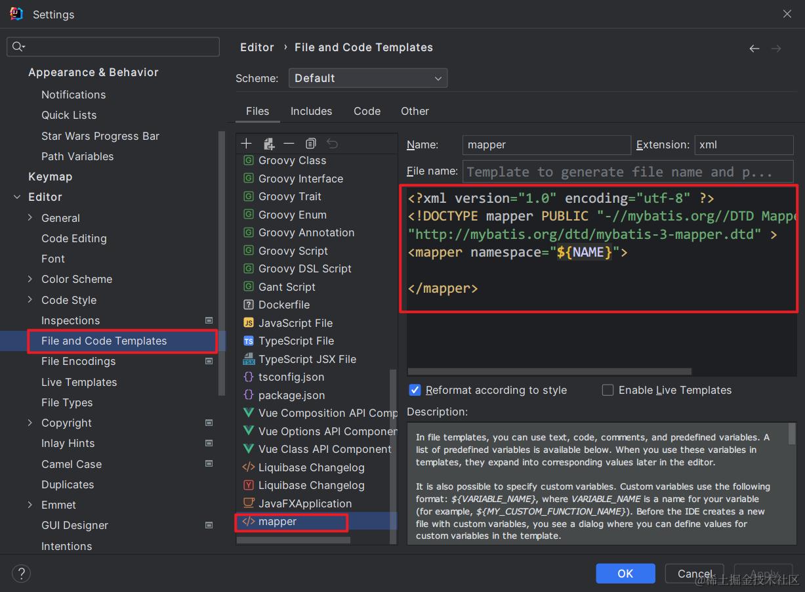Viewport: 805px width, 592px height.
Task: Expand the Color Scheme tree node
Action: pos(30,279)
